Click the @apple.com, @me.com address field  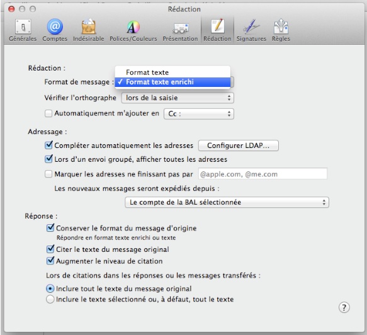pos(263,174)
